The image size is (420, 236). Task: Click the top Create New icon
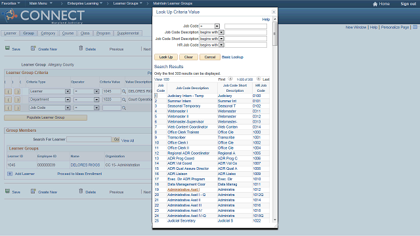[x=33, y=48]
